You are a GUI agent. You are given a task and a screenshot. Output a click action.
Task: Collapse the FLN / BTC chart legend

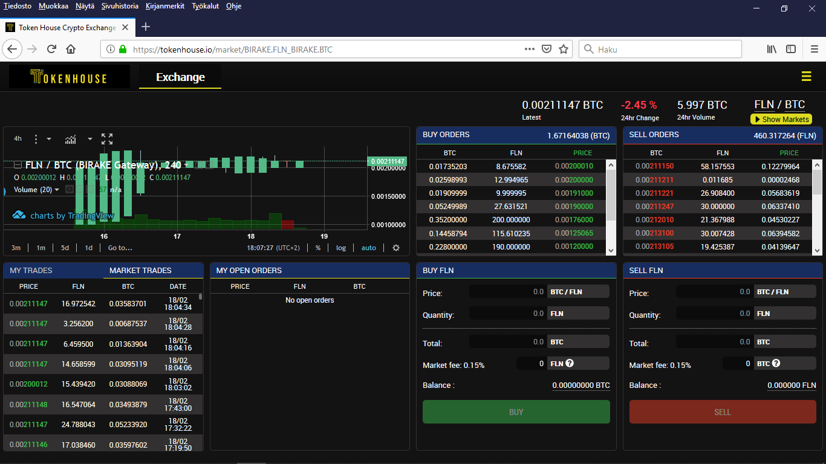18,165
